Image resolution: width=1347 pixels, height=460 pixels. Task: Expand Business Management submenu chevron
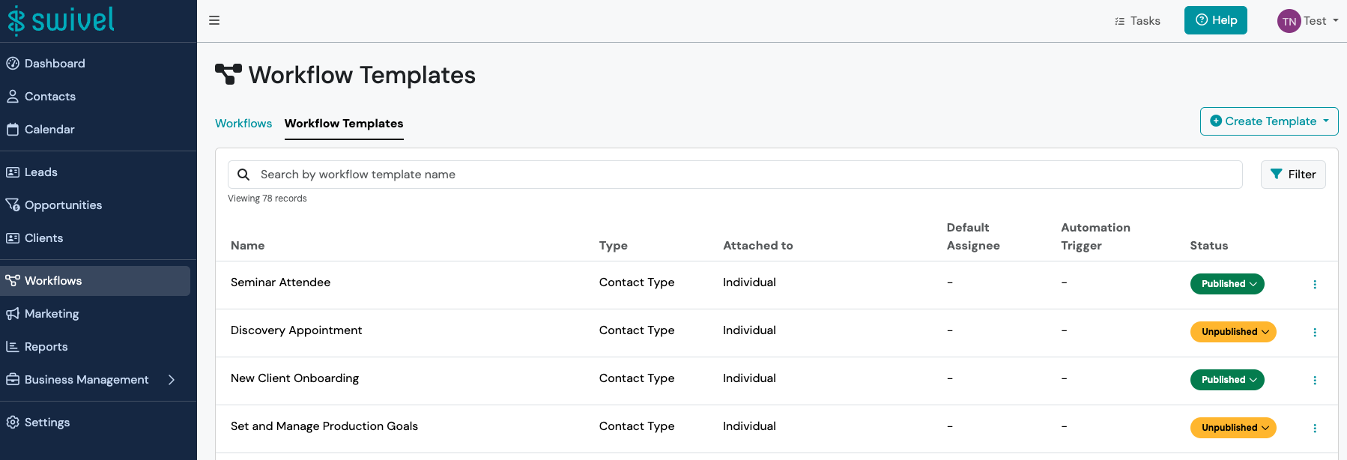(172, 380)
